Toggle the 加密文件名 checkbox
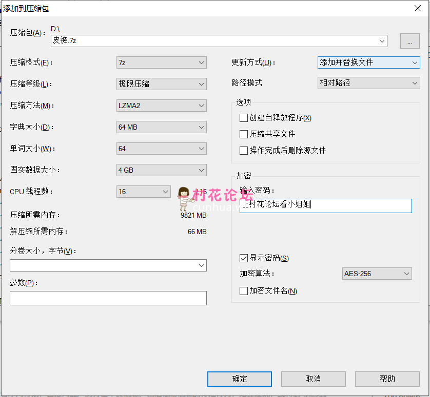 (244, 291)
